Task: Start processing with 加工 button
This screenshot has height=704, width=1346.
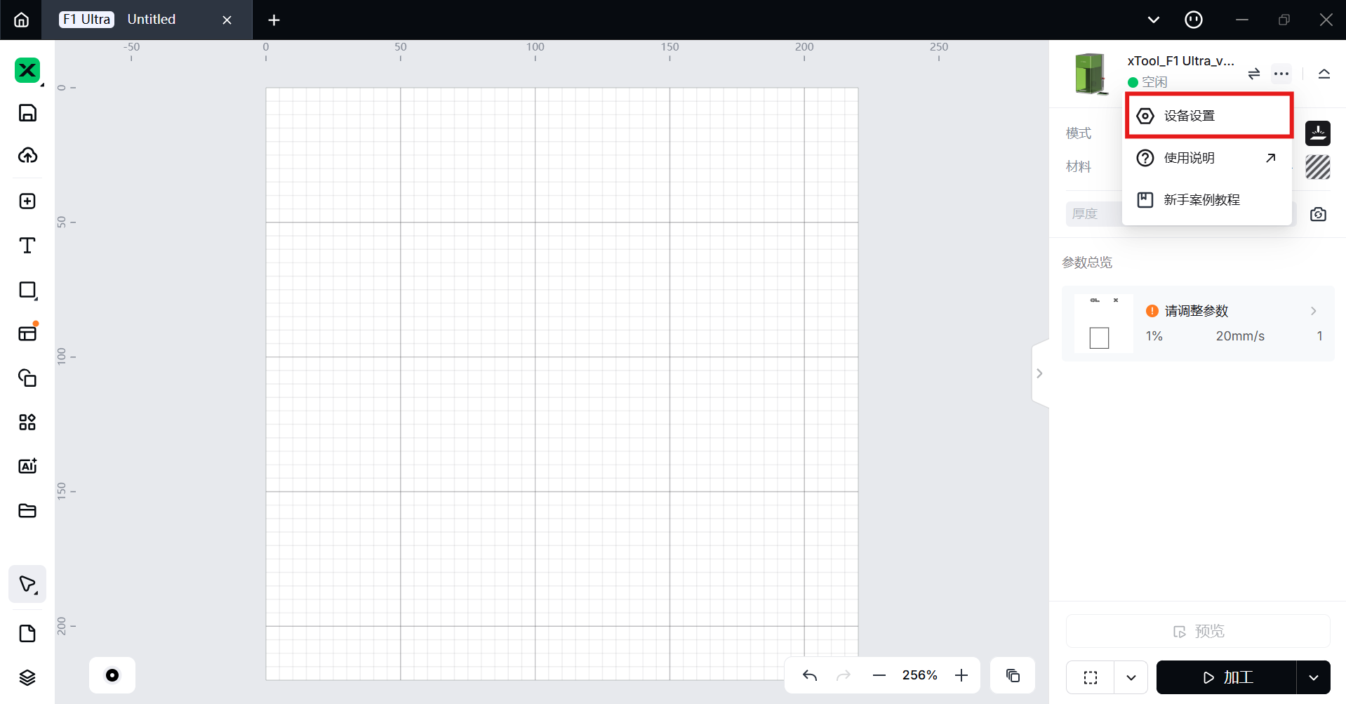Action: pyautogui.click(x=1226, y=677)
